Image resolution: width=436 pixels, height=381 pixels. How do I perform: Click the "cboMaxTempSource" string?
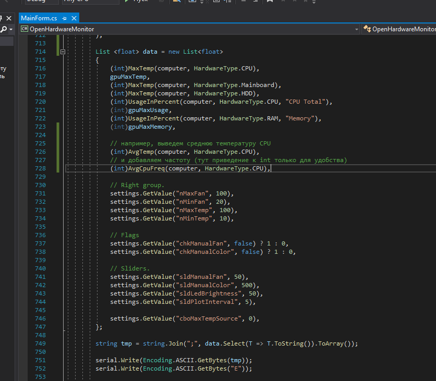coord(209,318)
